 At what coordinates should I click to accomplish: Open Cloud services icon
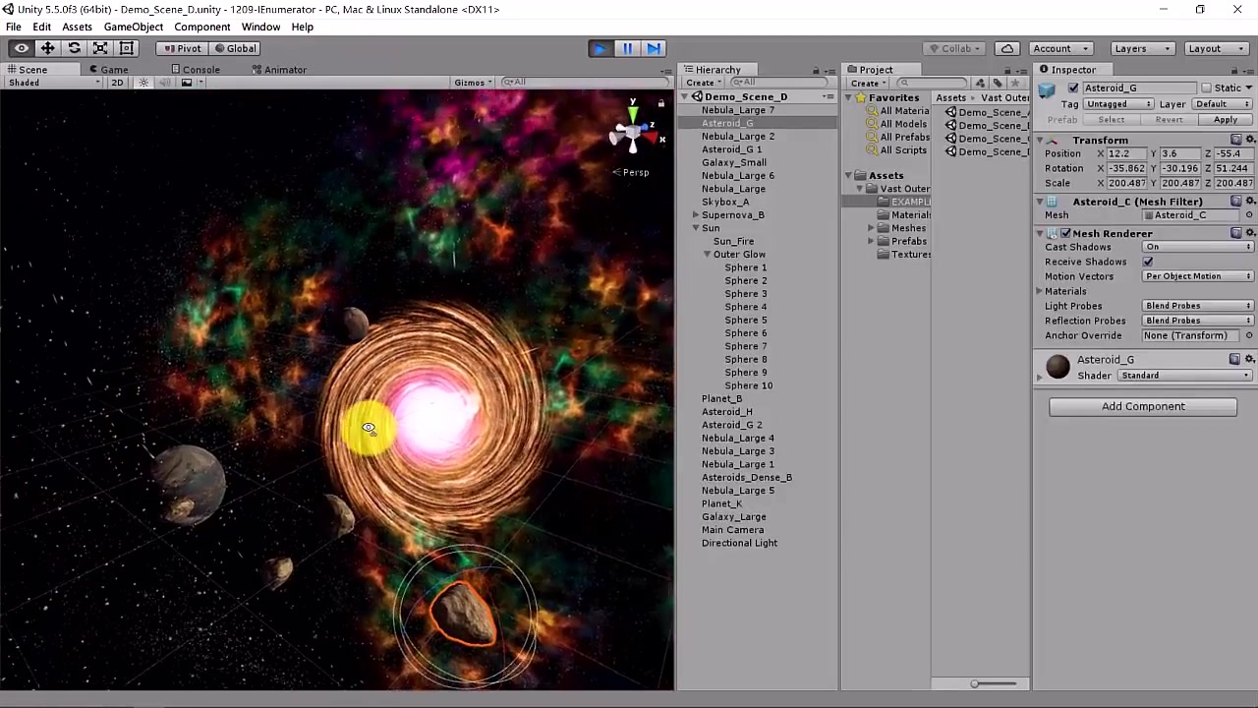point(1007,48)
